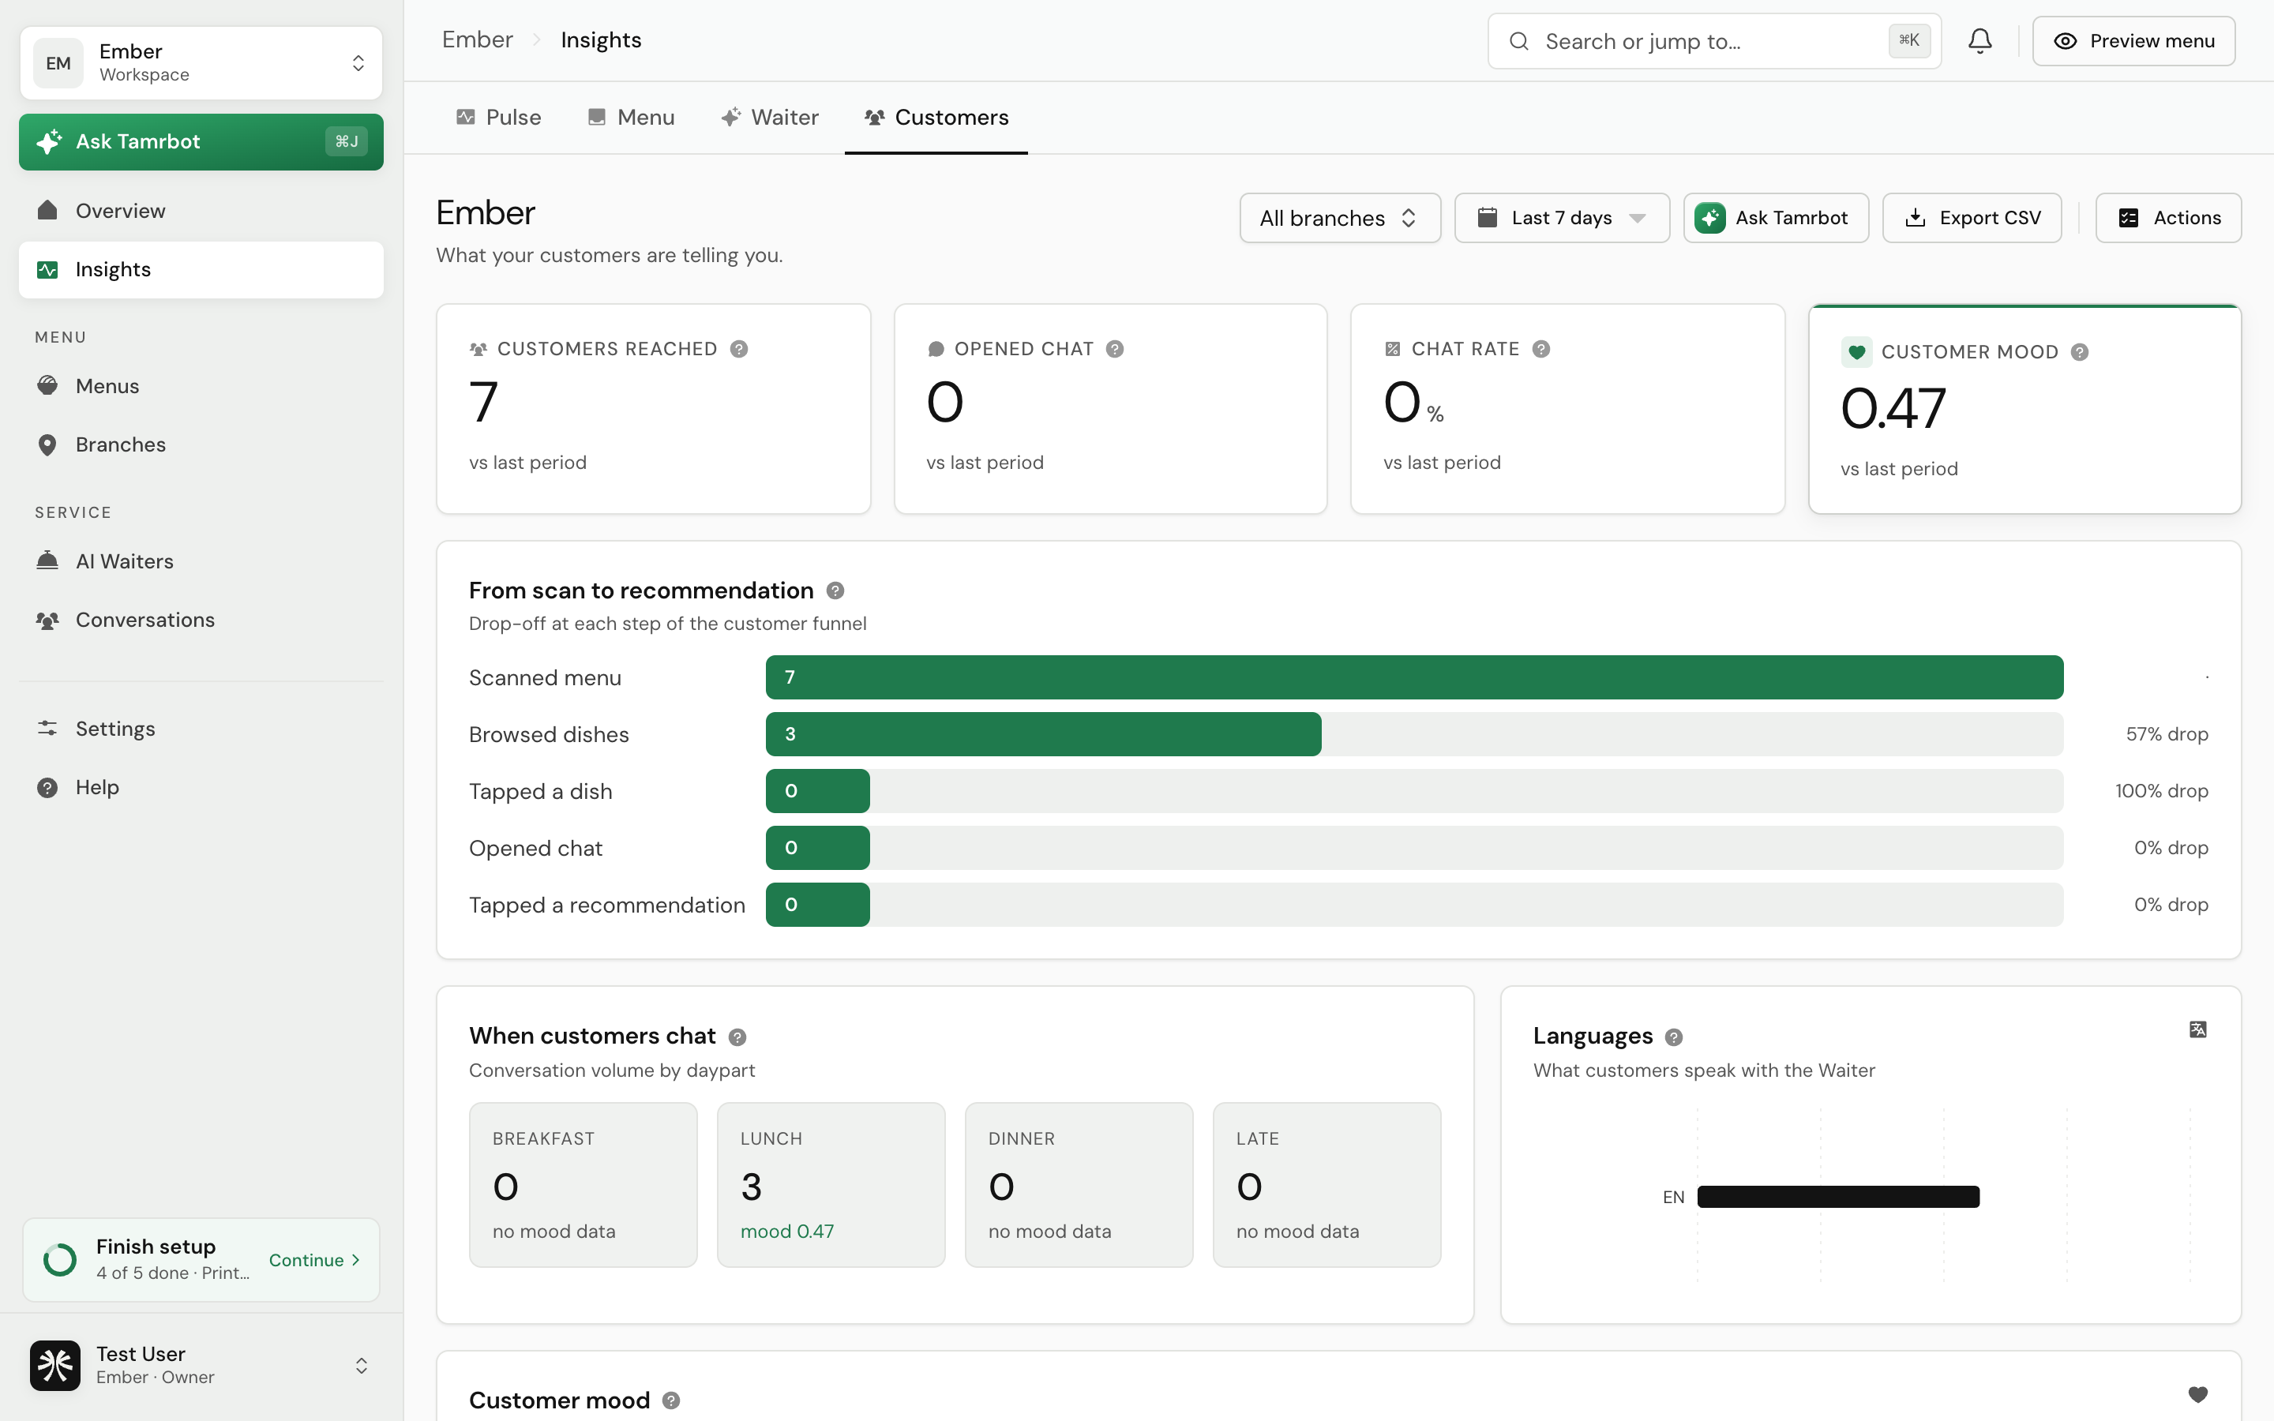Click the Scanned menu funnel bar

(x=1414, y=677)
